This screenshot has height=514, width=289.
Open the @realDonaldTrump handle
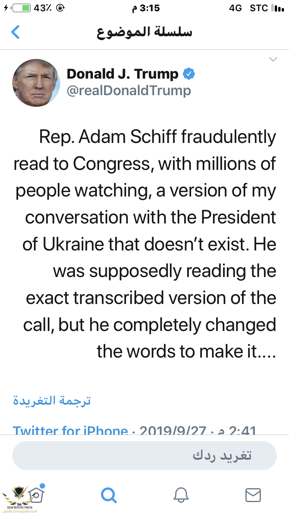click(x=129, y=91)
